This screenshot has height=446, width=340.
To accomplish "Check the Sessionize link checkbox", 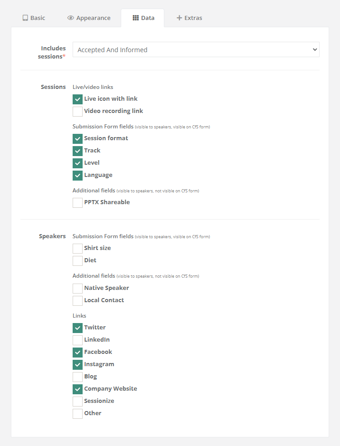I will coord(78,402).
